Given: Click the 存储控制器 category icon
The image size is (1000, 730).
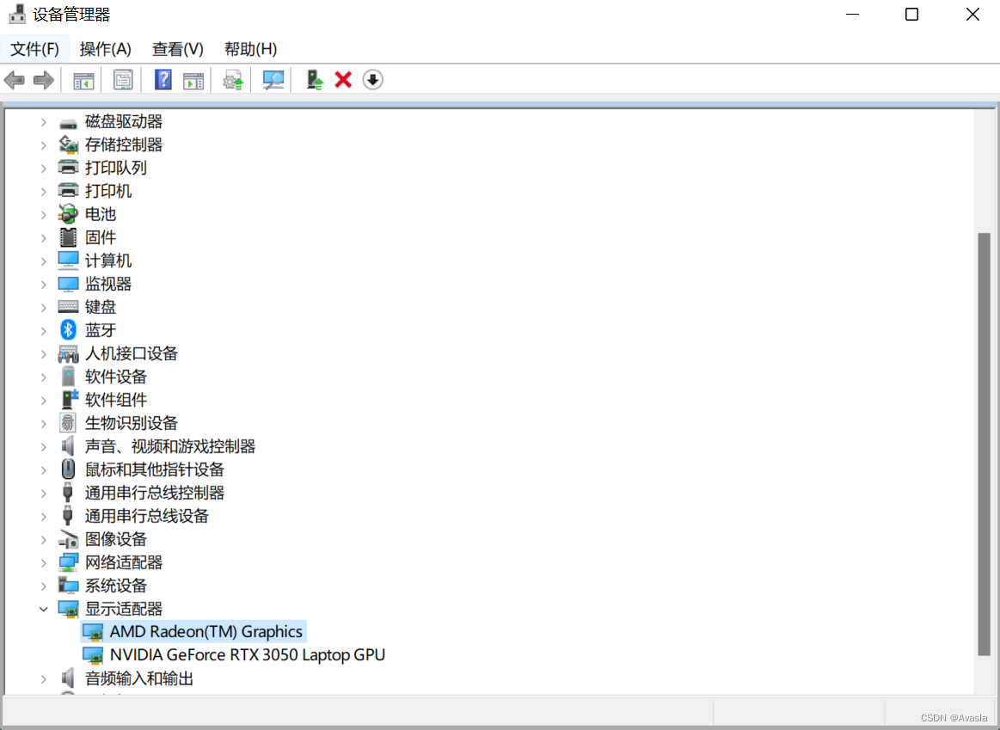Looking at the screenshot, I should coord(68,144).
